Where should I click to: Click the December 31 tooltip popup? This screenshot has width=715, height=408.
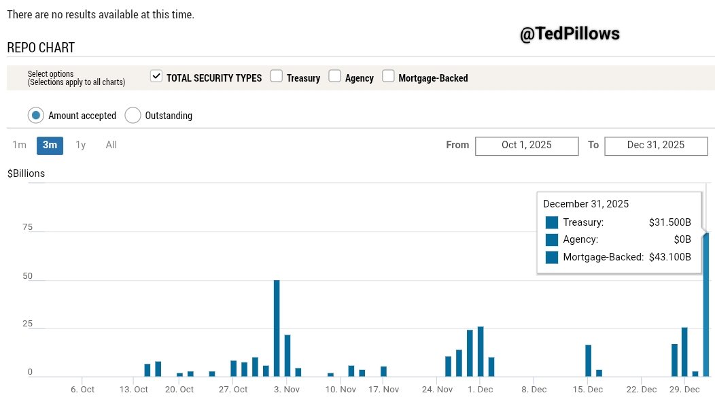pyautogui.click(x=618, y=229)
